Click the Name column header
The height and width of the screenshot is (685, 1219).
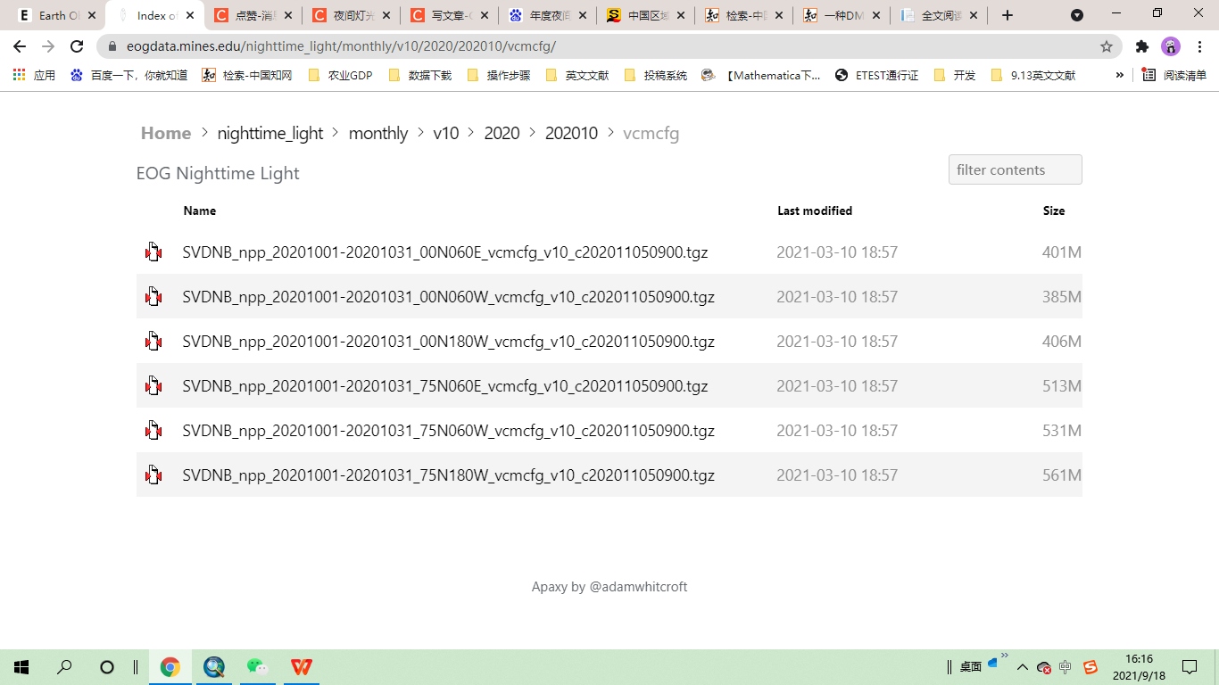tap(200, 211)
